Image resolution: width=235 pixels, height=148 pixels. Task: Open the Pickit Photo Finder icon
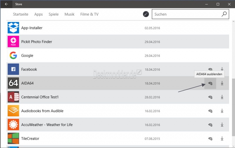(x=13, y=41)
